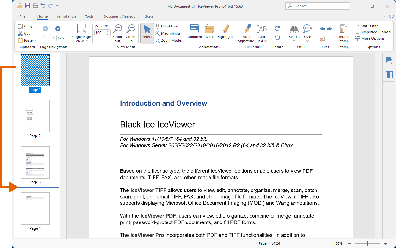This screenshot has height=248, width=396.
Task: Uncheck the Status bar checkbox
Action: pos(357,26)
